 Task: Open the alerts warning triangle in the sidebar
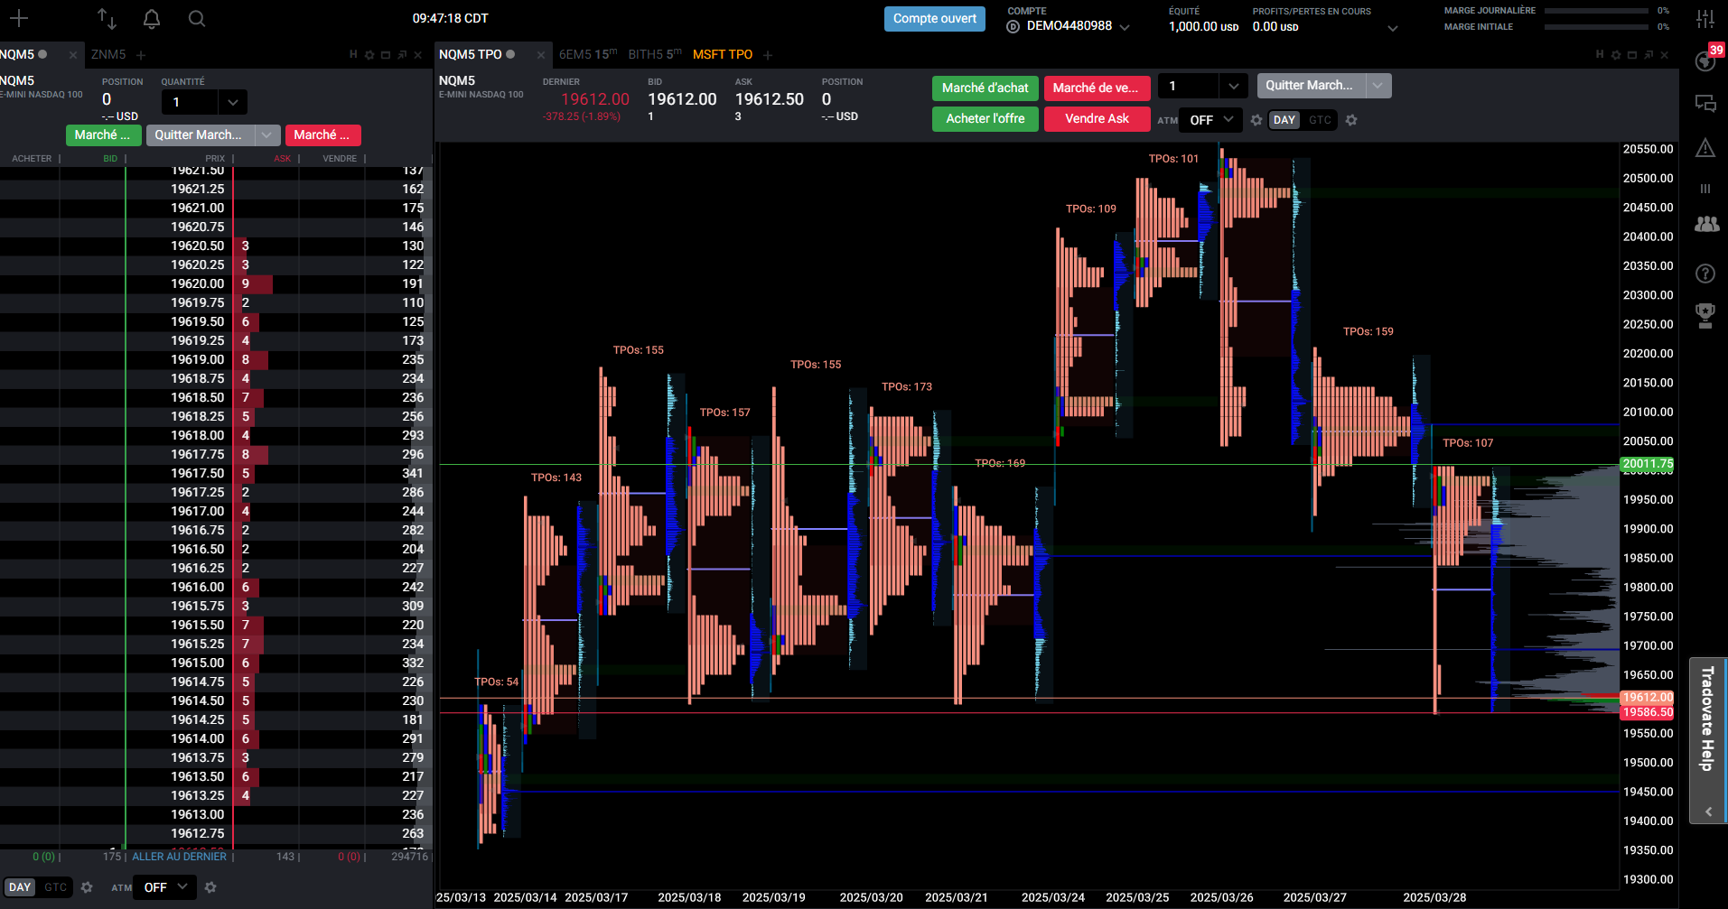tap(1705, 148)
